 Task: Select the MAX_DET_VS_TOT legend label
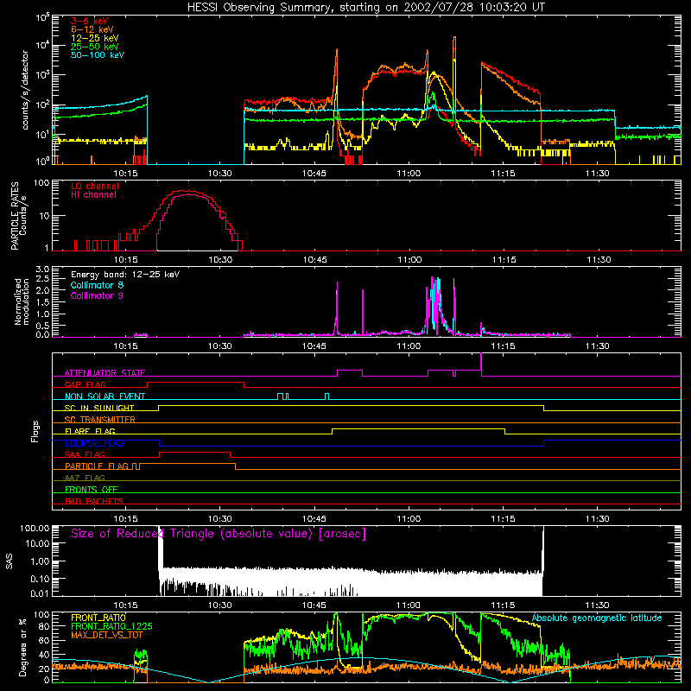coord(107,635)
